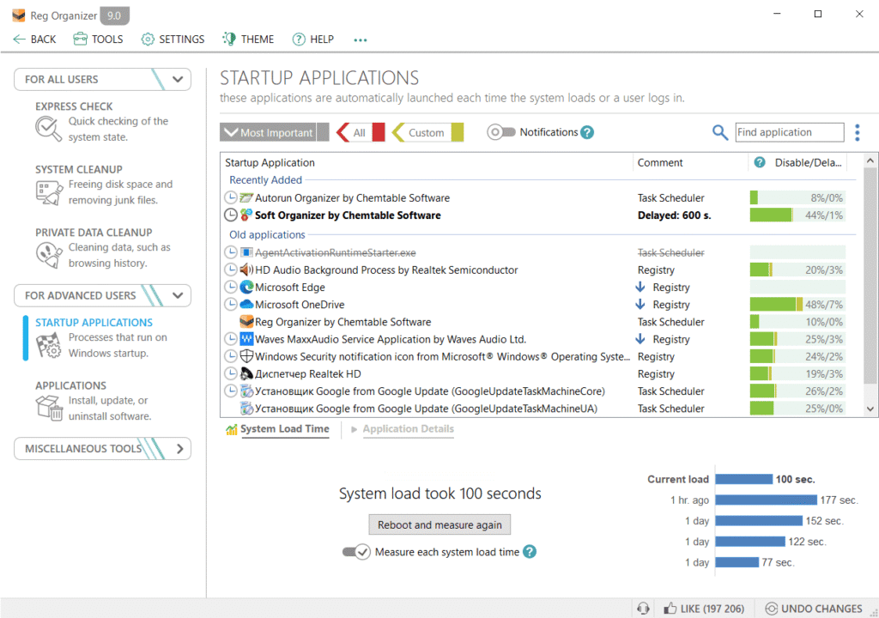879x618 pixels.
Task: Click the Microsoft Edge icon
Action: click(x=246, y=288)
